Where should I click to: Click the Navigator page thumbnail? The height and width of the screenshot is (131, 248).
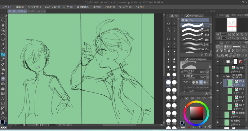[231, 25]
